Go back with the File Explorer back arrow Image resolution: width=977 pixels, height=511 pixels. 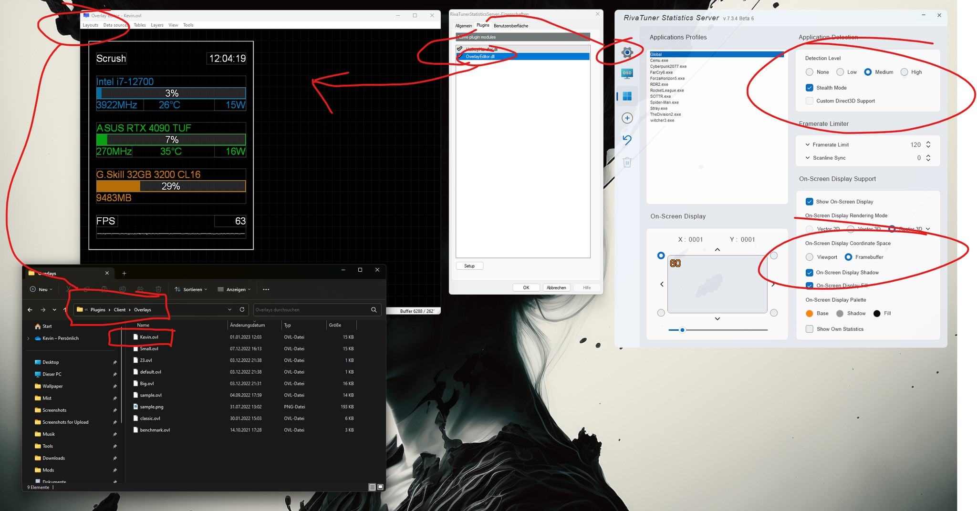click(x=30, y=310)
